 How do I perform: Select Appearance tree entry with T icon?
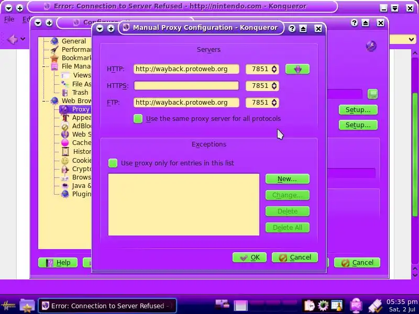(82, 117)
